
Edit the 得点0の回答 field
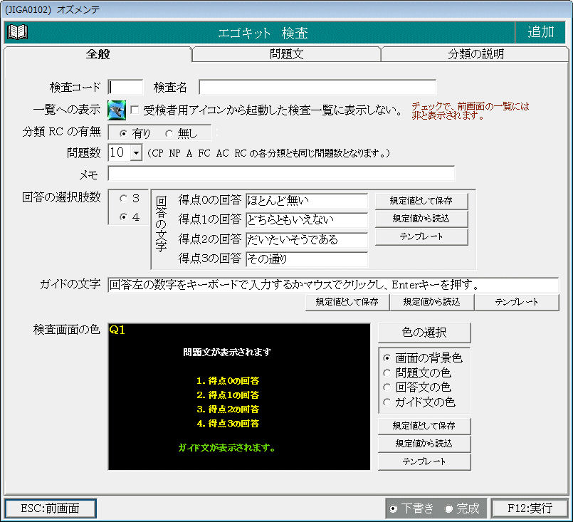click(307, 201)
